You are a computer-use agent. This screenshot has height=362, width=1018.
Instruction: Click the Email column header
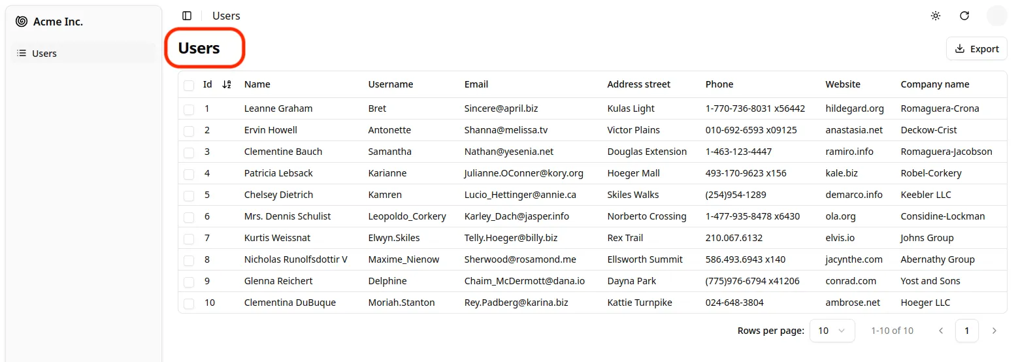click(476, 84)
